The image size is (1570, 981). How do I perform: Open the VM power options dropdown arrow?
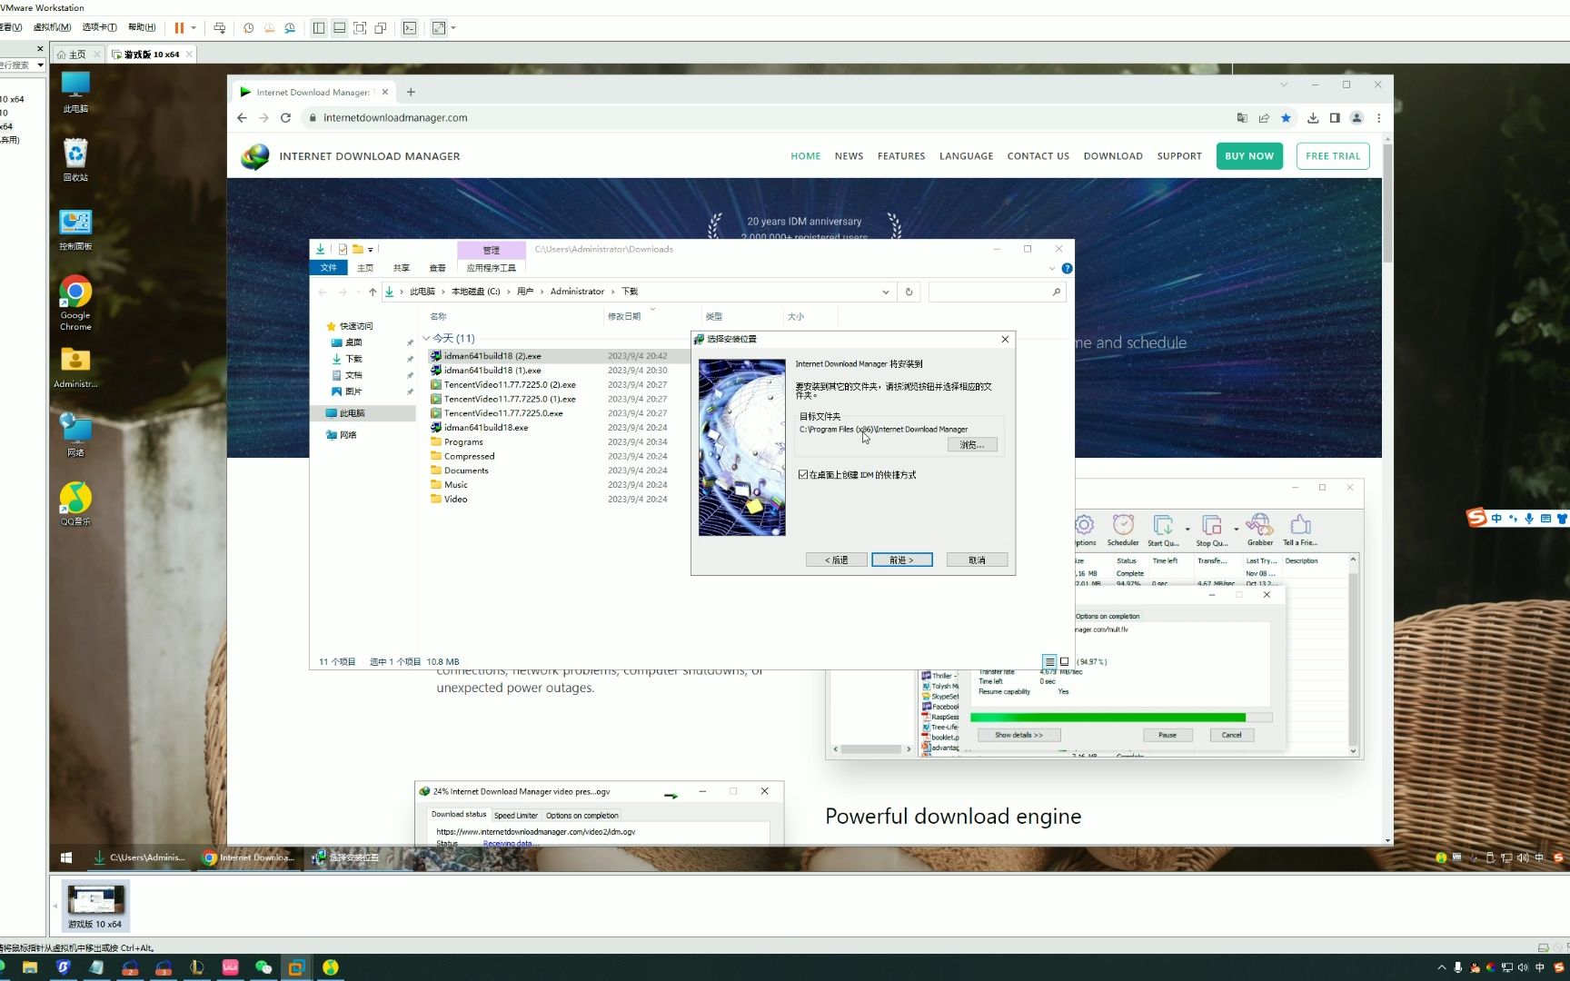[194, 28]
